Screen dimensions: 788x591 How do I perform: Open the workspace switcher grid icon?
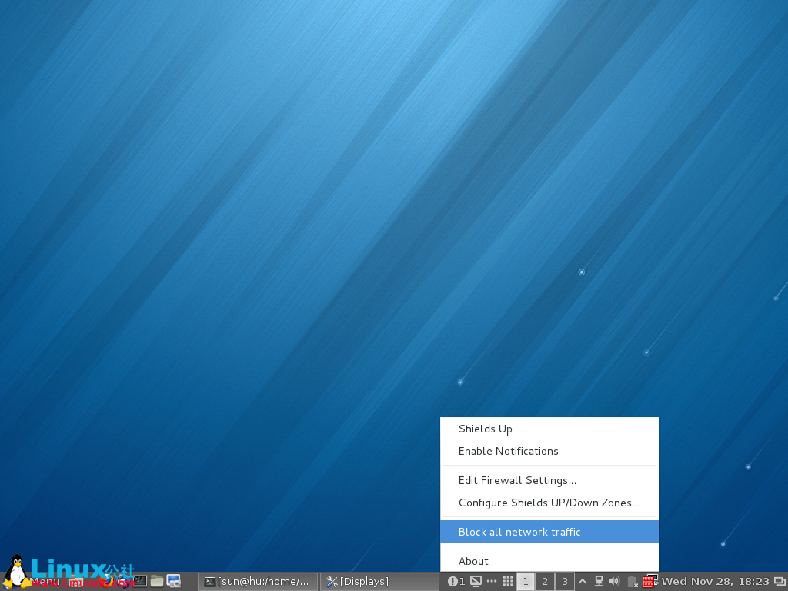pos(507,582)
